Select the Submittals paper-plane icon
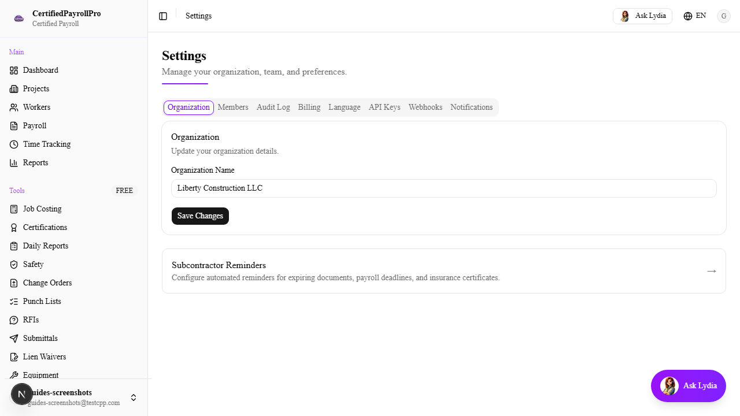740x416 pixels. coord(14,338)
